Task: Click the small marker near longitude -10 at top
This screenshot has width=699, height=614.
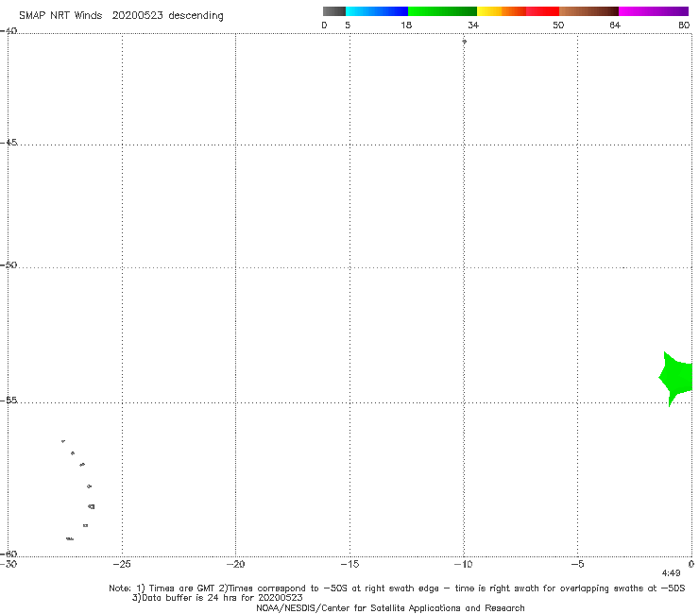Action: point(464,42)
